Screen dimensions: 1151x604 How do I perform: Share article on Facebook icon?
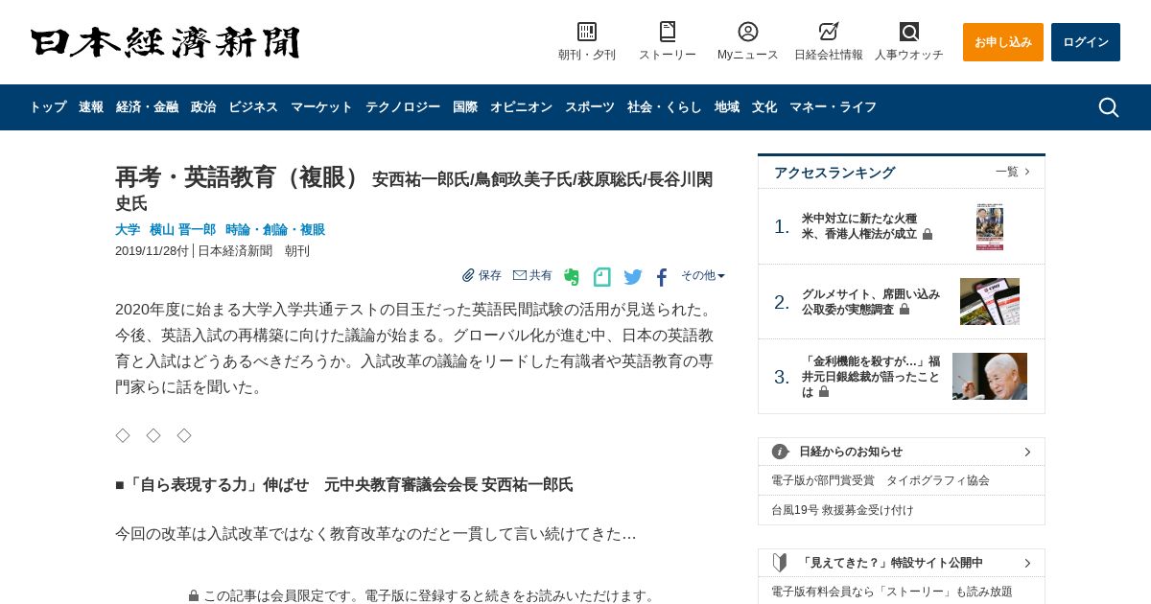(x=662, y=278)
